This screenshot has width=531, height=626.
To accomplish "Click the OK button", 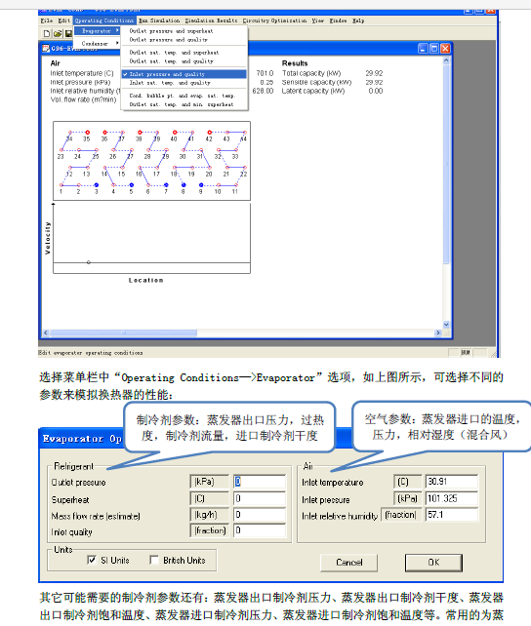I will click(x=433, y=562).
